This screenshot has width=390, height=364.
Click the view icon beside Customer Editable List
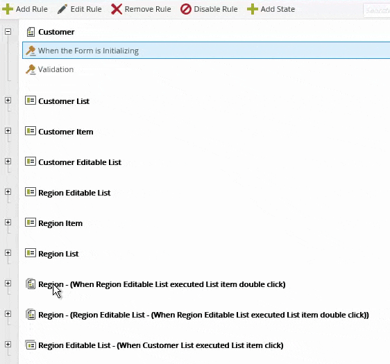pyautogui.click(x=31, y=162)
